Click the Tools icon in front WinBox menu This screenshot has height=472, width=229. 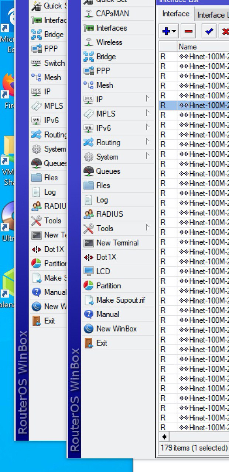point(89,228)
